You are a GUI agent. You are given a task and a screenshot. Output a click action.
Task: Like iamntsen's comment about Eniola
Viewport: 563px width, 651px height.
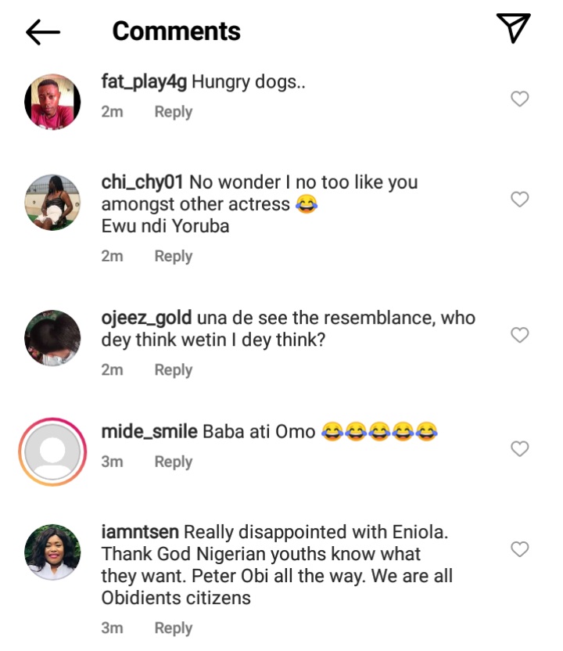click(x=519, y=549)
